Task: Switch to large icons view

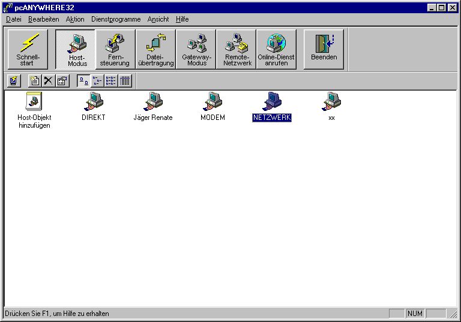Action: [83, 81]
